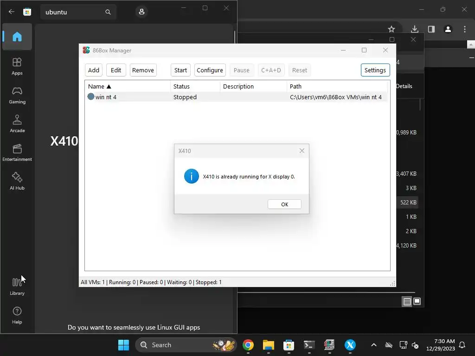Start the selected VM

[x=180, y=70]
